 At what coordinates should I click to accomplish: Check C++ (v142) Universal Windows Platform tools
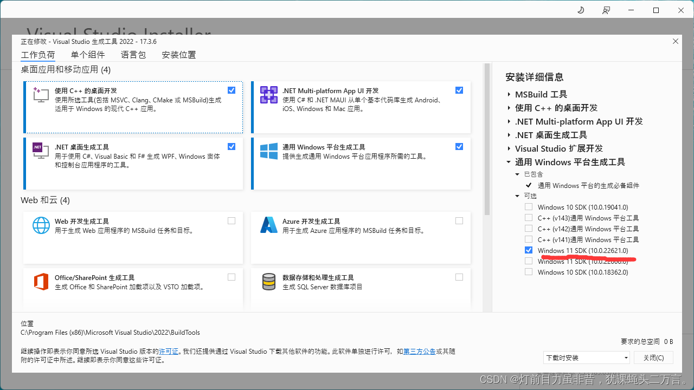pos(529,229)
